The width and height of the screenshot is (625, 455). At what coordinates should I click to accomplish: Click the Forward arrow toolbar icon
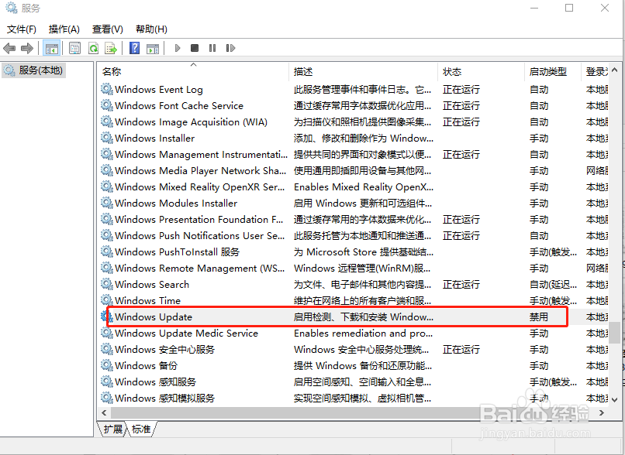click(26, 49)
